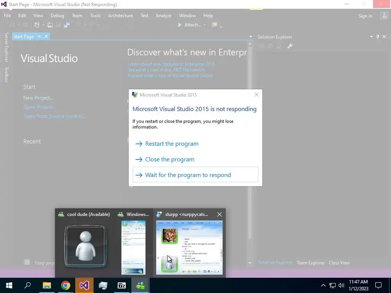
Task: Choose Wait for the program to respond
Action: (x=195, y=175)
